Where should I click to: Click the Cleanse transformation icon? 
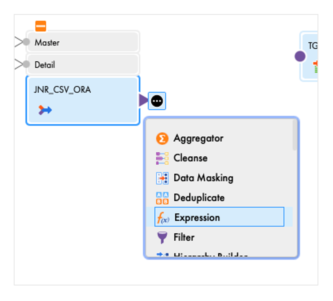(x=162, y=158)
